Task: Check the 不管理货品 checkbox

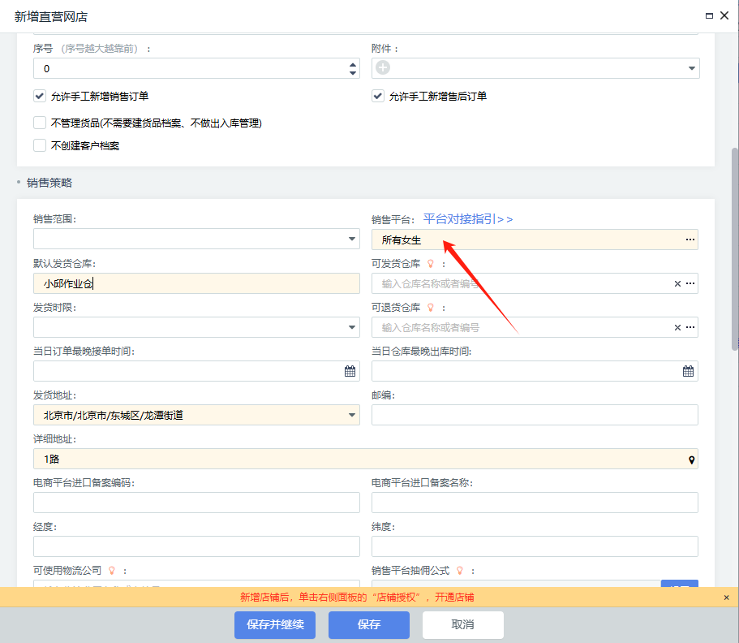Action: click(40, 123)
